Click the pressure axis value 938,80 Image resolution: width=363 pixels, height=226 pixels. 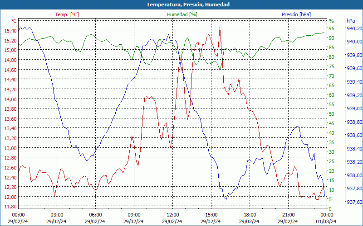(x=354, y=122)
